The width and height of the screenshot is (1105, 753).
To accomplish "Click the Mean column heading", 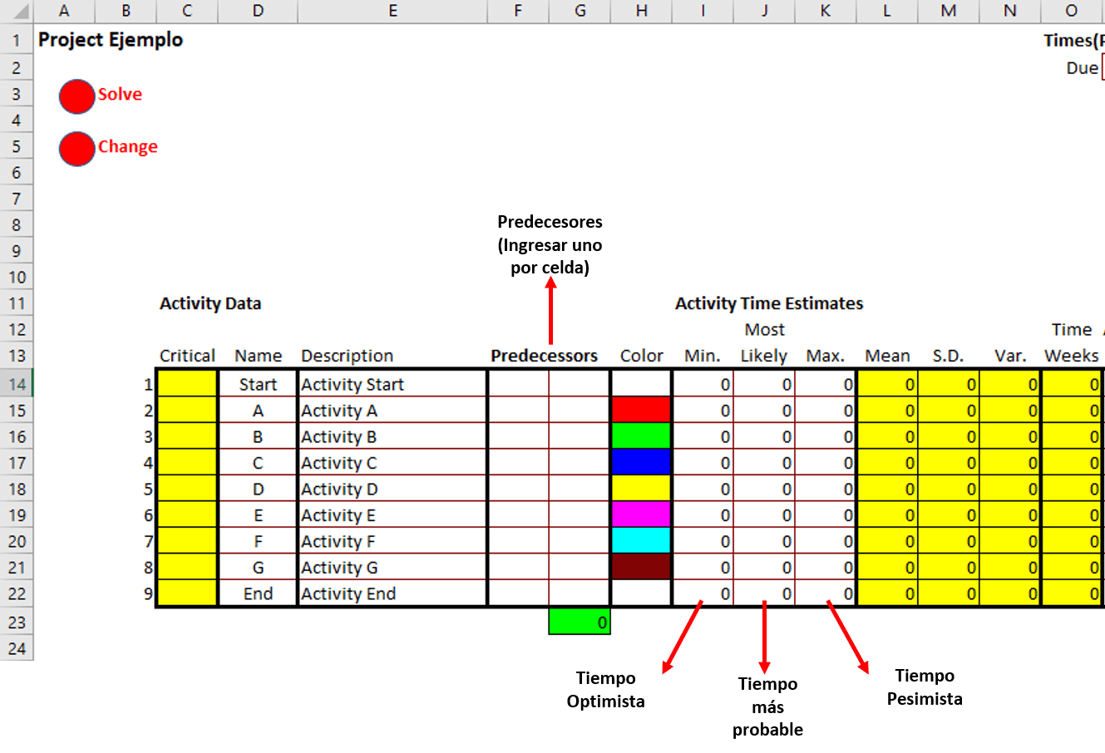I will coord(887,356).
